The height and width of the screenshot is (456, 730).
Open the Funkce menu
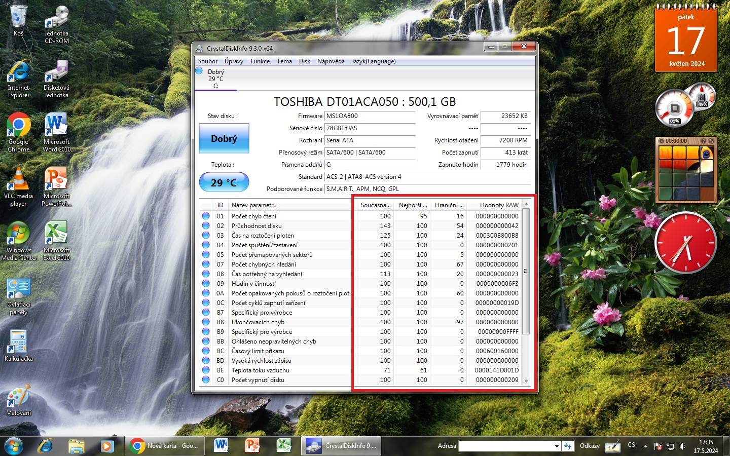click(x=260, y=61)
